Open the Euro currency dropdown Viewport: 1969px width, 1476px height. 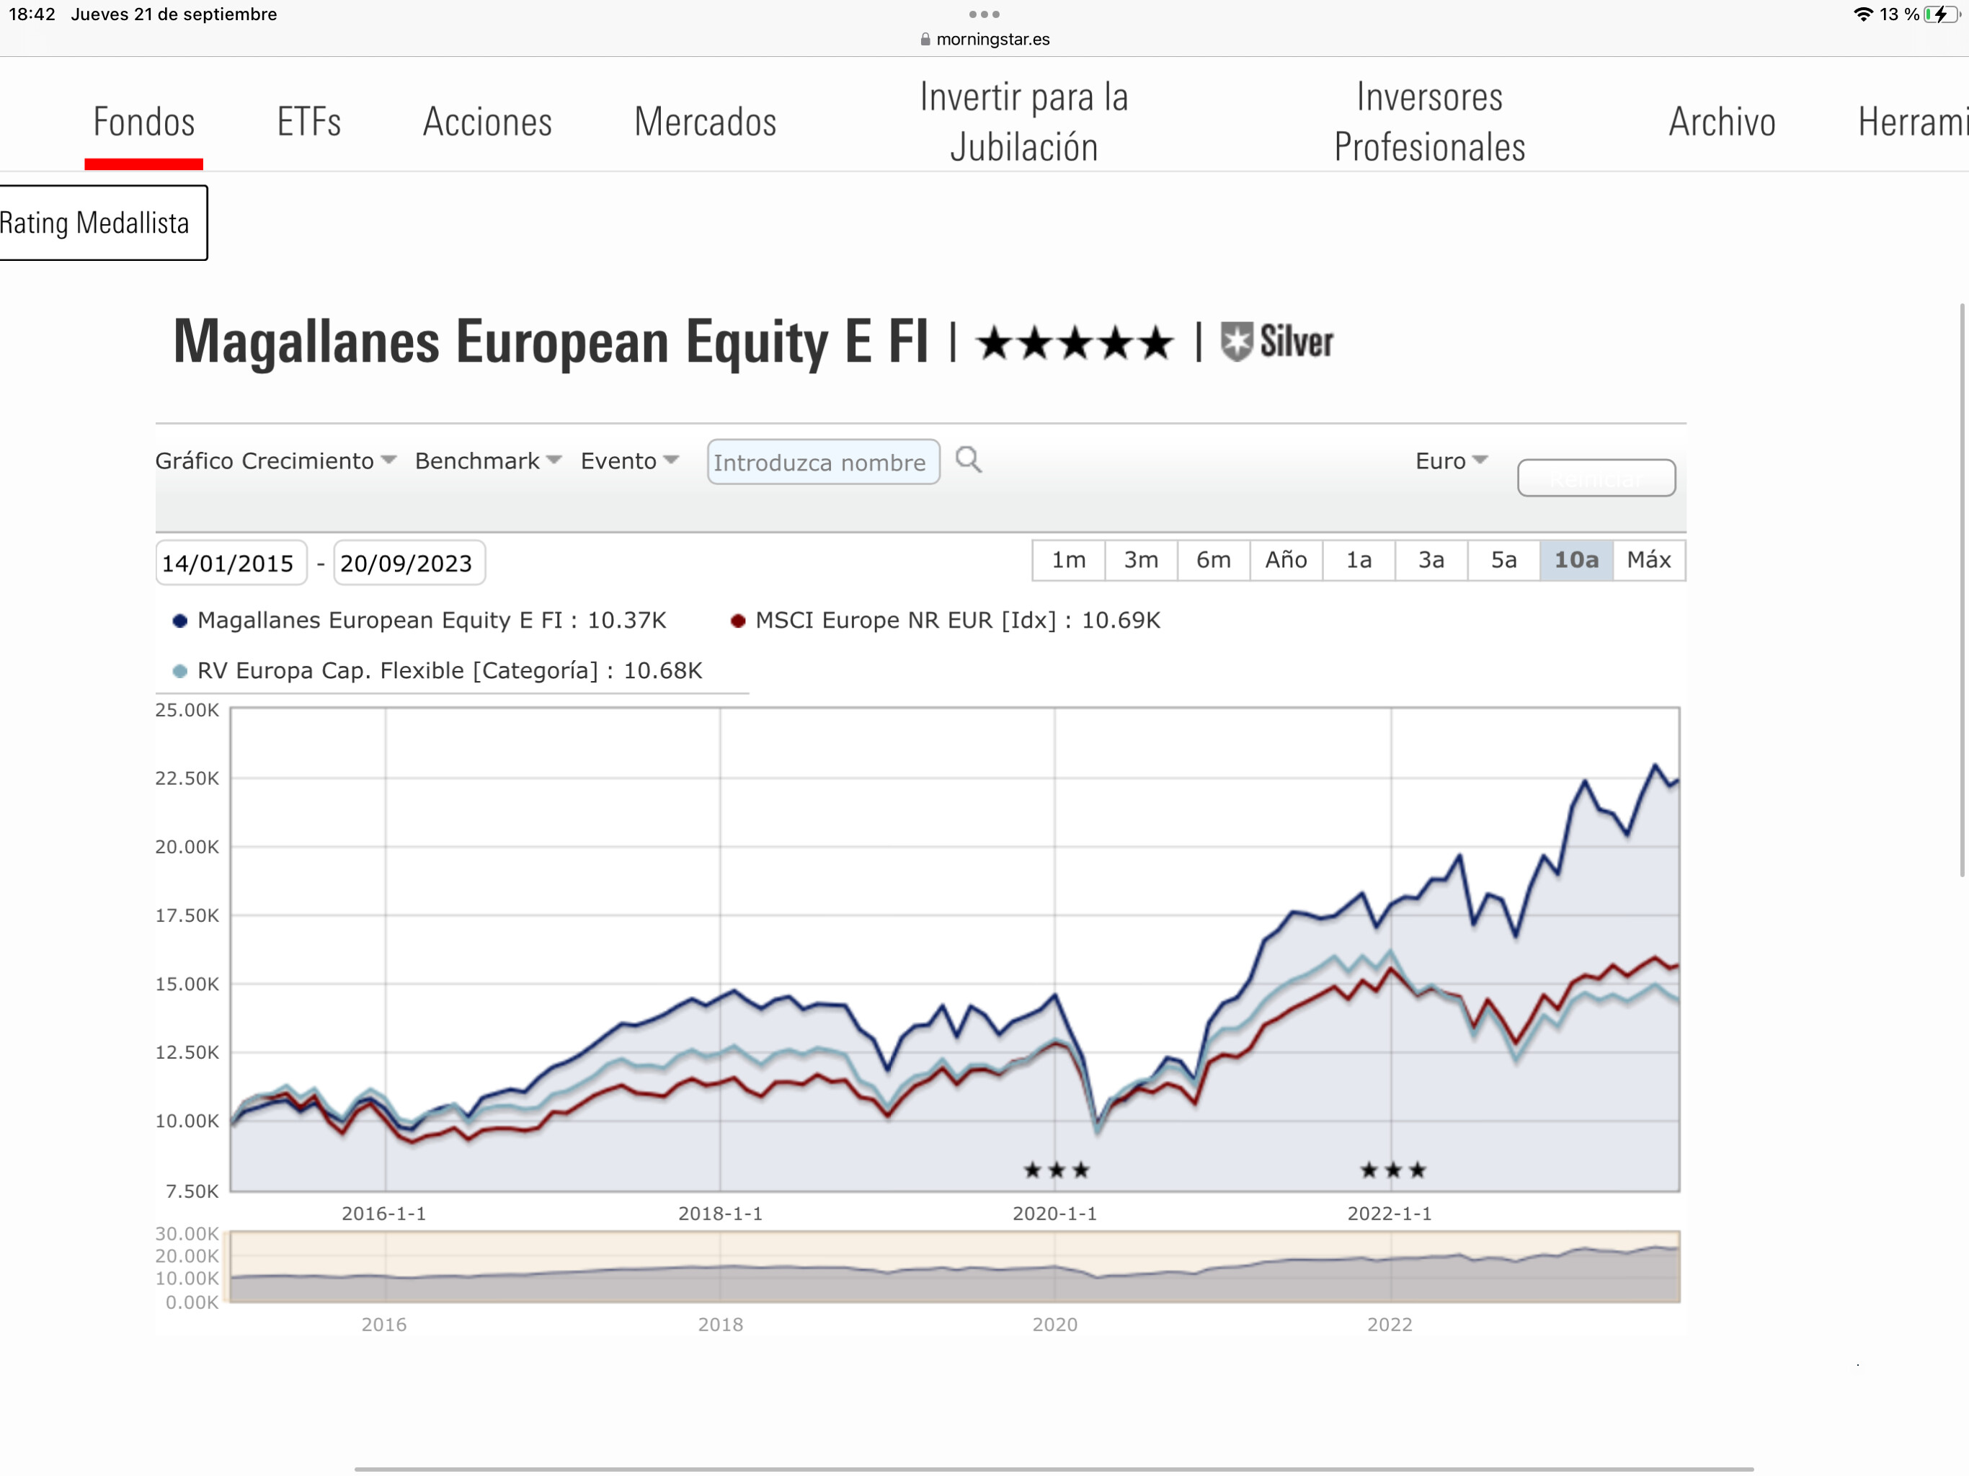point(1452,461)
